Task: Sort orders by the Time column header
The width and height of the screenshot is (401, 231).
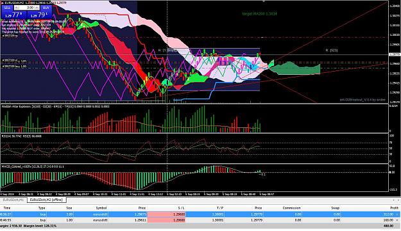Action: pyautogui.click(x=7, y=208)
